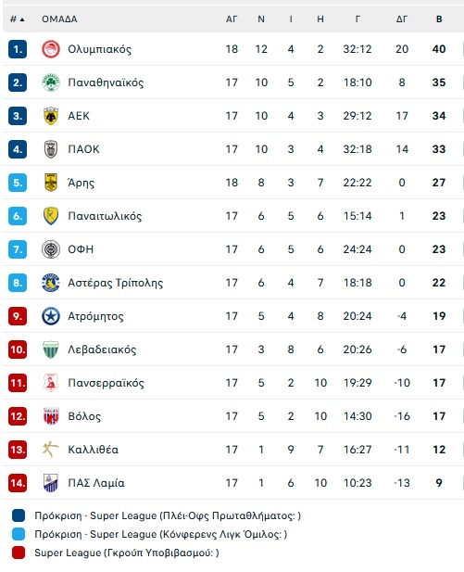464x572 pixels.
Task: Click the red relegation group swatch
Action: [x=19, y=553]
